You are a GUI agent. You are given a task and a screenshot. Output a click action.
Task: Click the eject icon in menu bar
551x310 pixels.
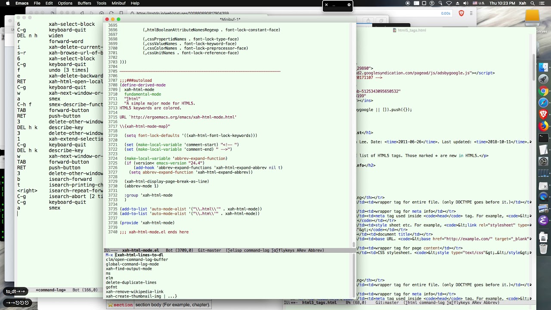click(457, 3)
